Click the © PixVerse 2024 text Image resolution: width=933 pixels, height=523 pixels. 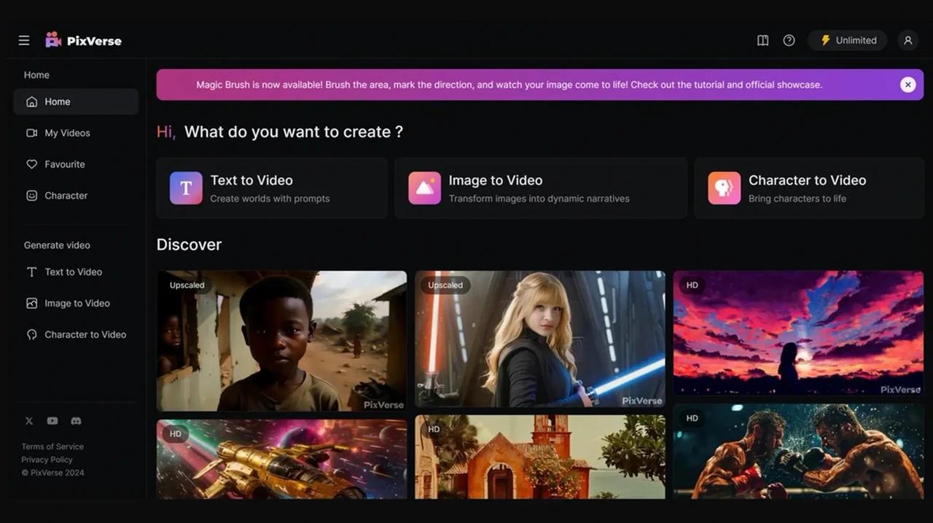[52, 473]
